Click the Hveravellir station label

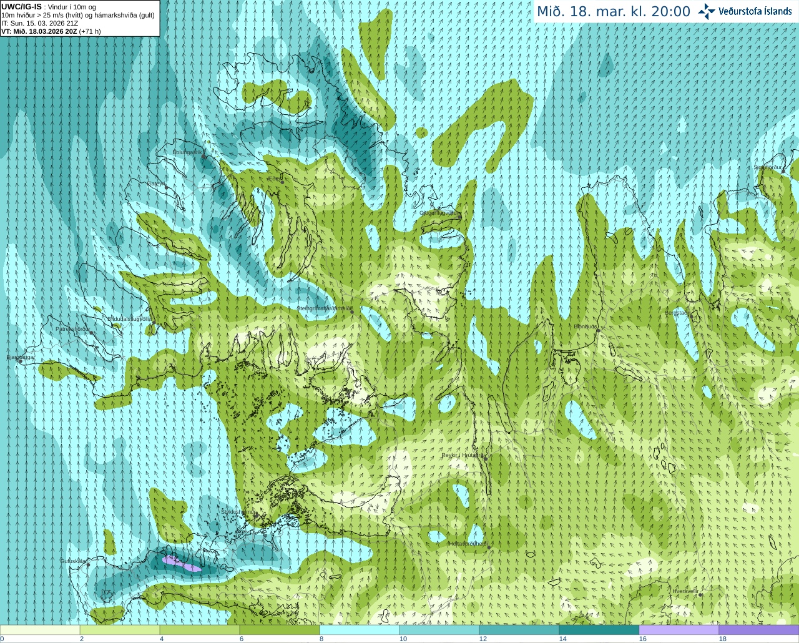click(x=685, y=591)
